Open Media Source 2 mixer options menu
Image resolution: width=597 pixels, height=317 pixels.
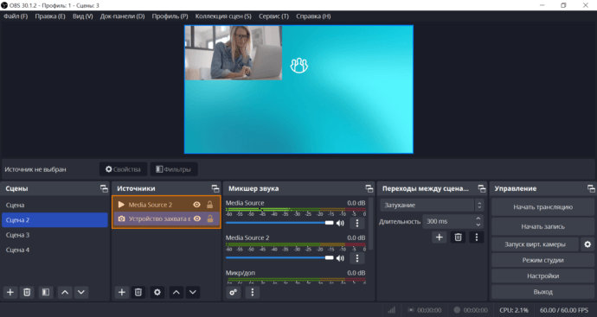click(357, 258)
